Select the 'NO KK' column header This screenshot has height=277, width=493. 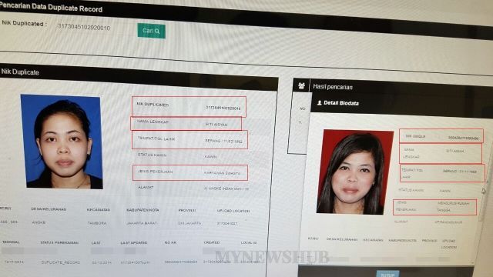point(170,243)
